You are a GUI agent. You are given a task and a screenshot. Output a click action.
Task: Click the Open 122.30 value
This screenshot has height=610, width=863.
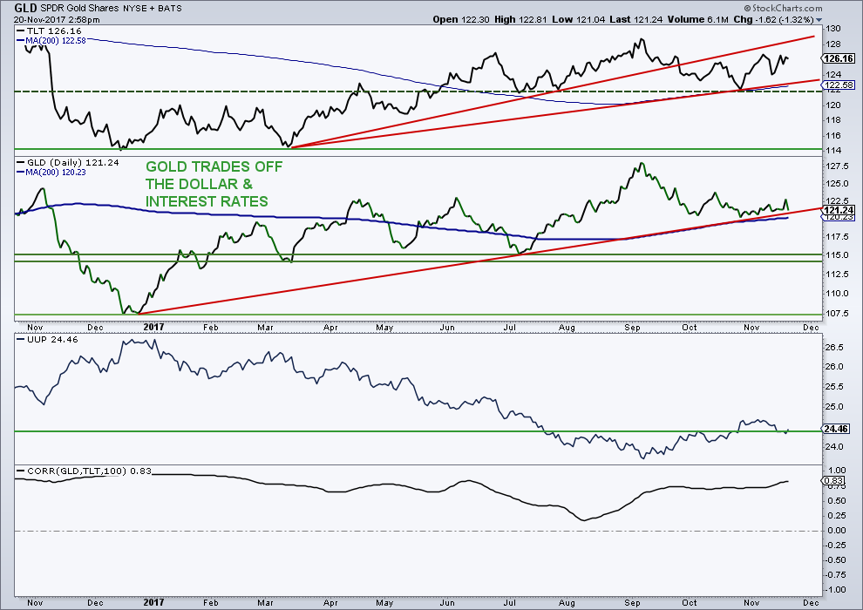(461, 19)
